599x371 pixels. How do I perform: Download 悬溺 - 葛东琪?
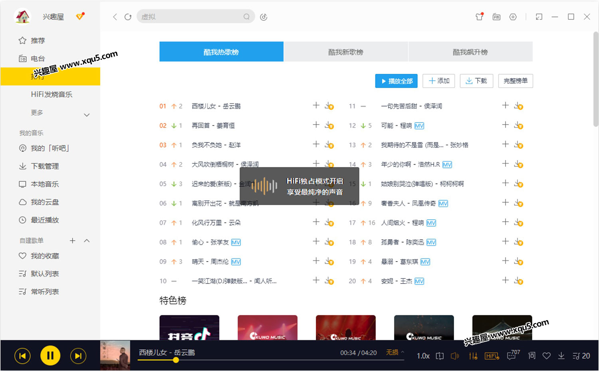click(x=518, y=262)
